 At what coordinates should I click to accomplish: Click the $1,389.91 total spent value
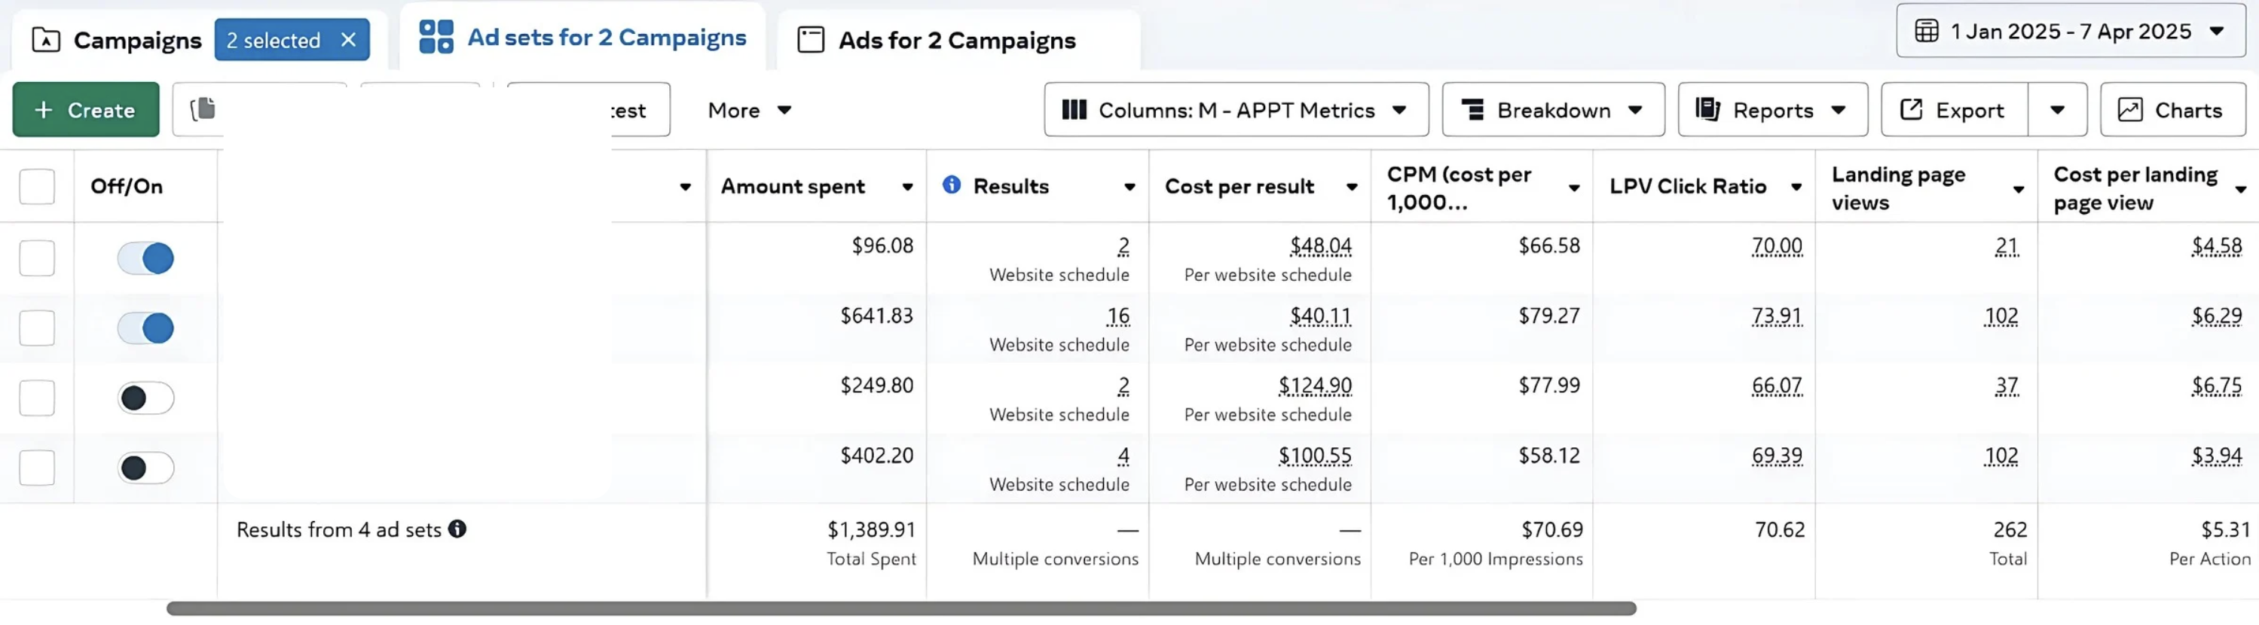coord(871,529)
